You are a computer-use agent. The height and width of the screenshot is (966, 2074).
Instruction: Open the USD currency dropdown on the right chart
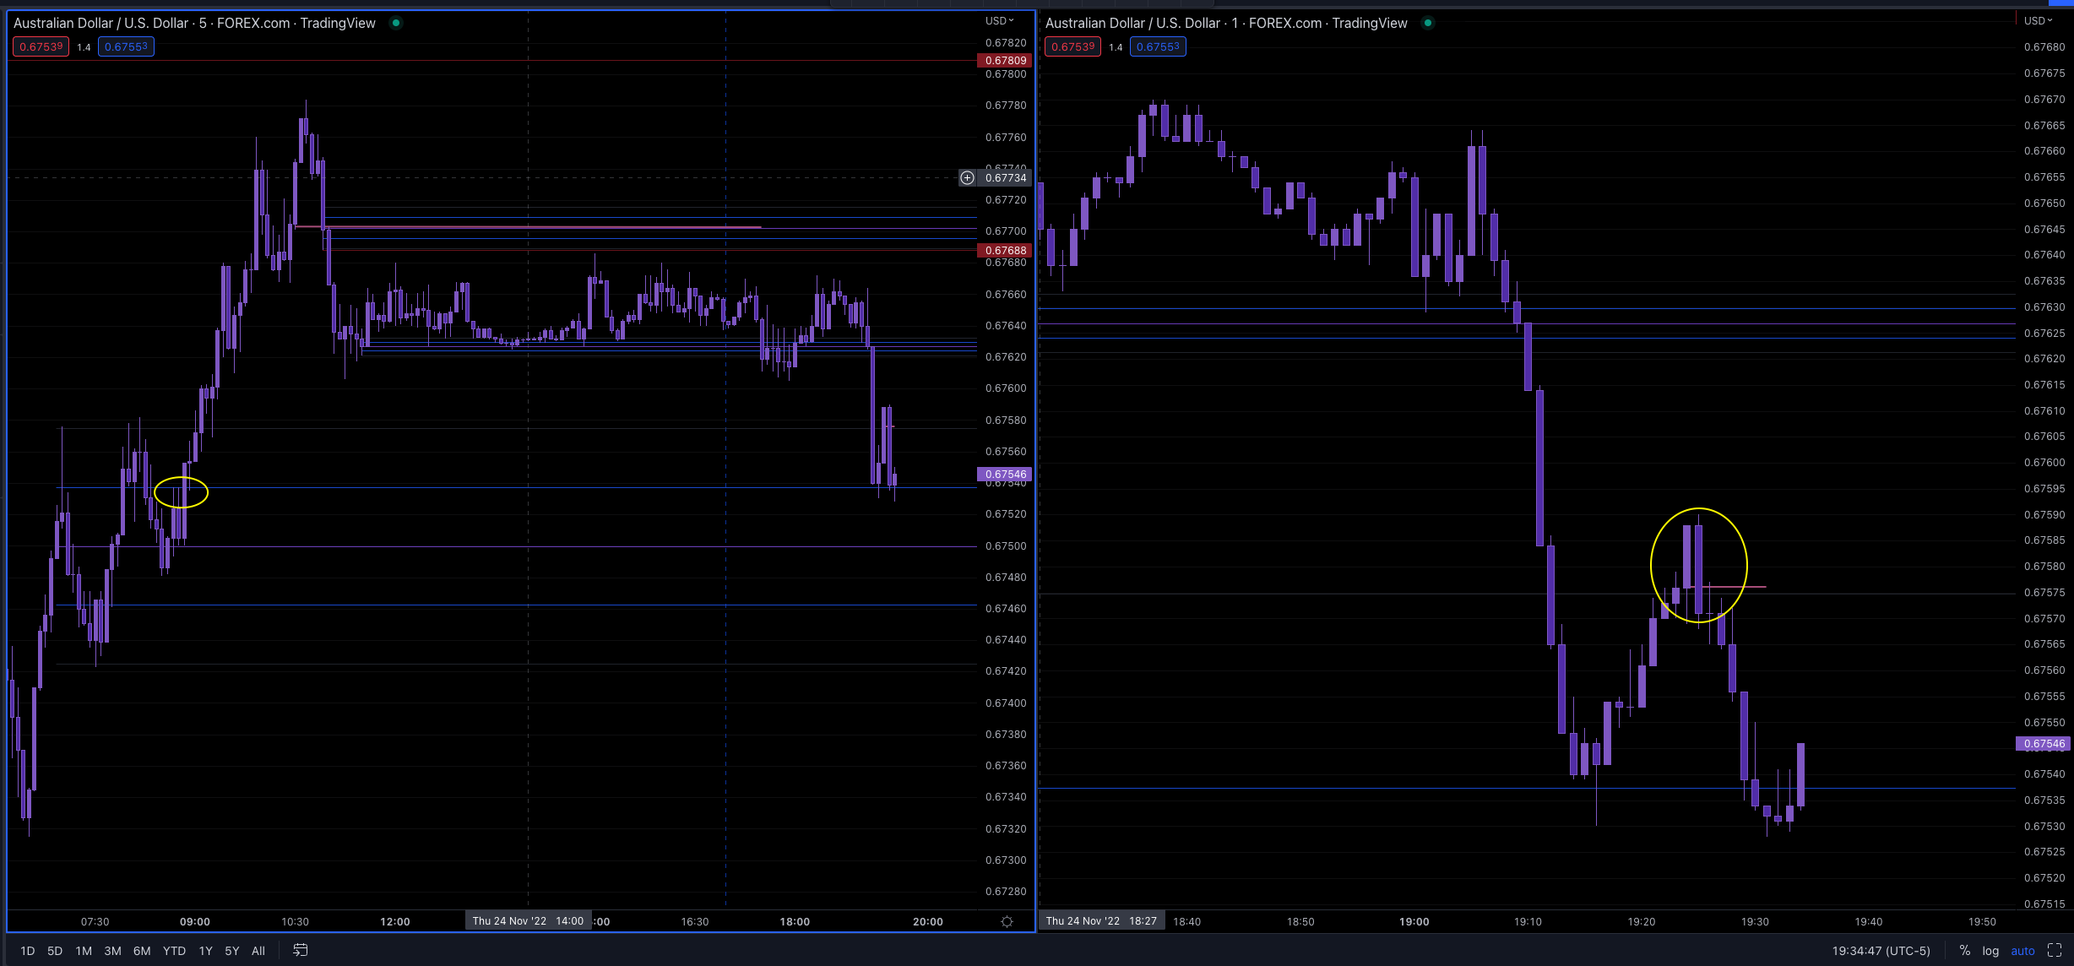(x=2038, y=20)
